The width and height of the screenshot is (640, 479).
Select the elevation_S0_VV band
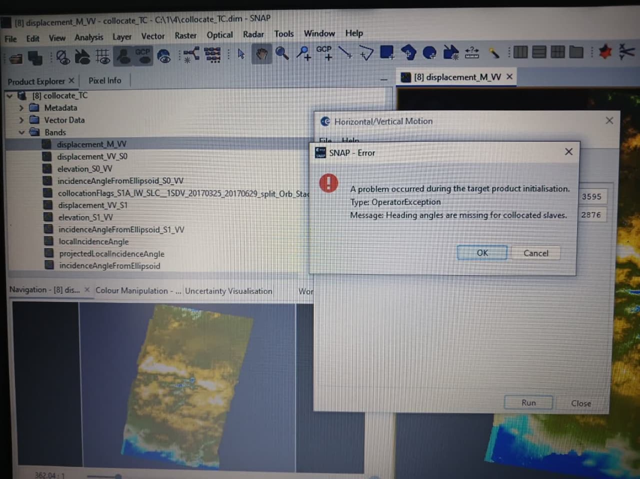pyautogui.click(x=84, y=169)
